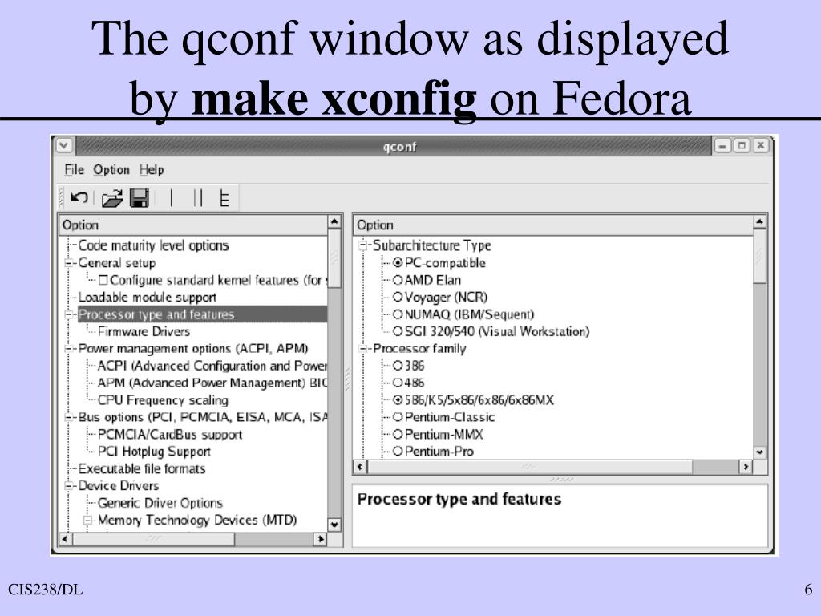The width and height of the screenshot is (821, 616).
Task: Minimize the qconf window
Action: click(x=722, y=146)
